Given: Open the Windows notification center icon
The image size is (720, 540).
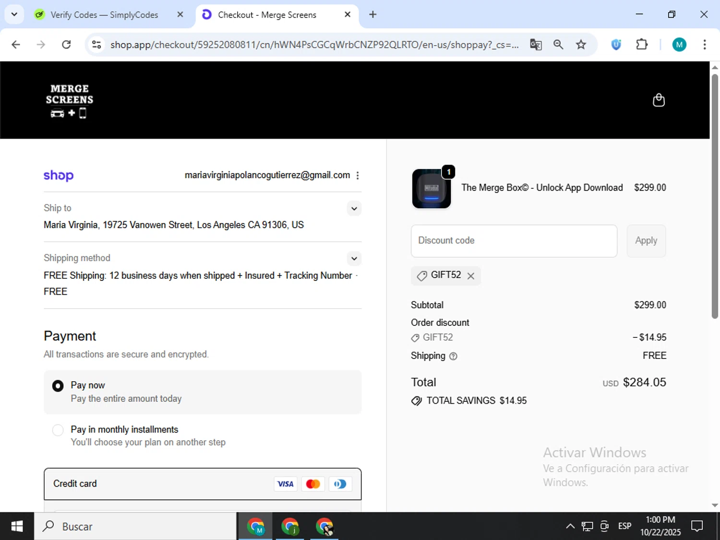Looking at the screenshot, I should pyautogui.click(x=697, y=527).
